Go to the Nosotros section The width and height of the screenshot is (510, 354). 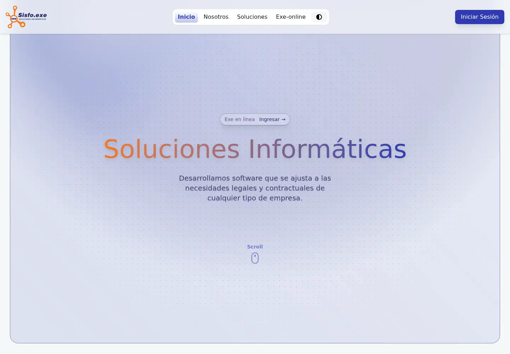pyautogui.click(x=216, y=17)
